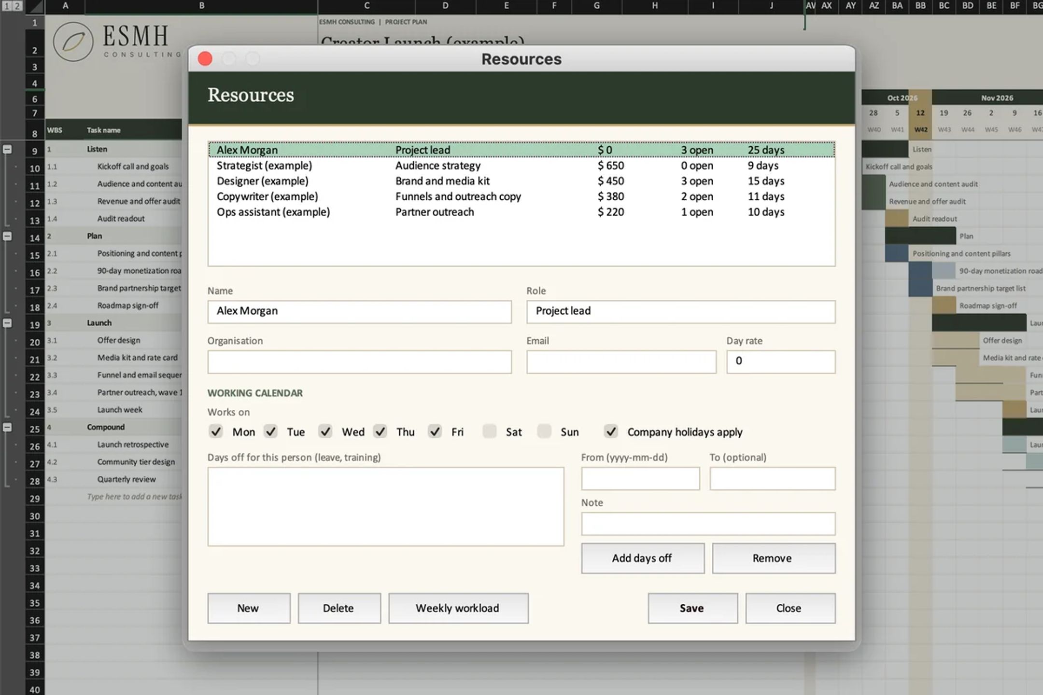Click Add days off button
Viewport: 1043px width, 695px height.
(643, 558)
